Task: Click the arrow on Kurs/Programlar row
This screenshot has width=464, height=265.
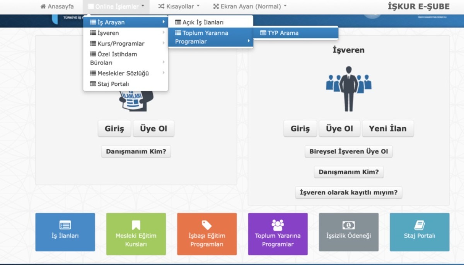Action: pos(164,44)
